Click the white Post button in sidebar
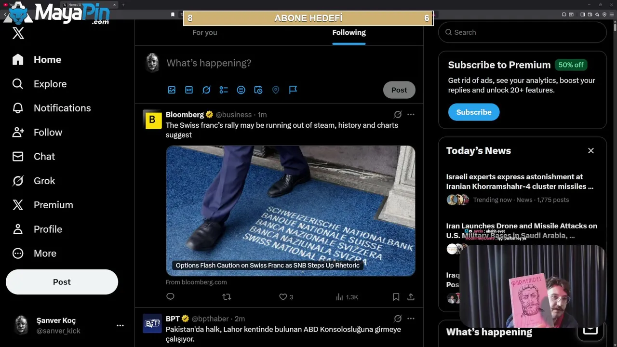Viewport: 617px width, 347px height. pyautogui.click(x=62, y=282)
